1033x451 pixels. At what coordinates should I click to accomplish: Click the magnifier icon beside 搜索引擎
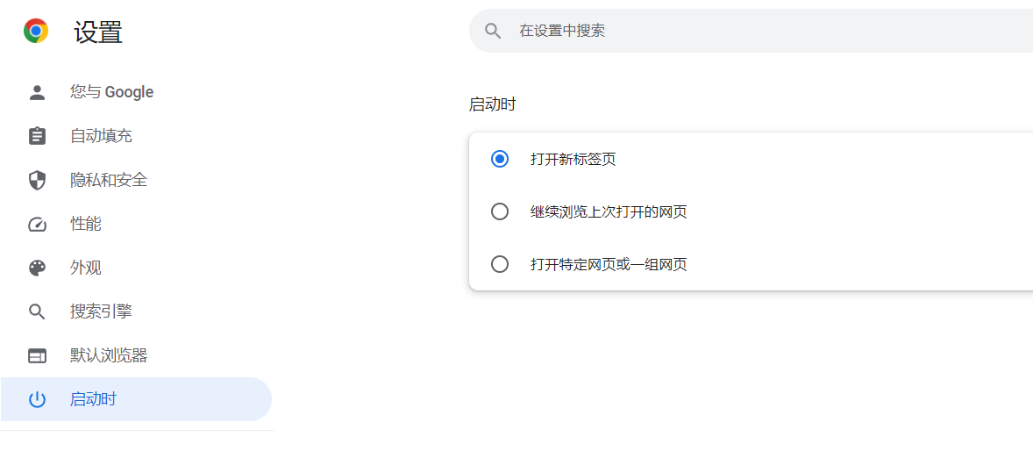[37, 311]
